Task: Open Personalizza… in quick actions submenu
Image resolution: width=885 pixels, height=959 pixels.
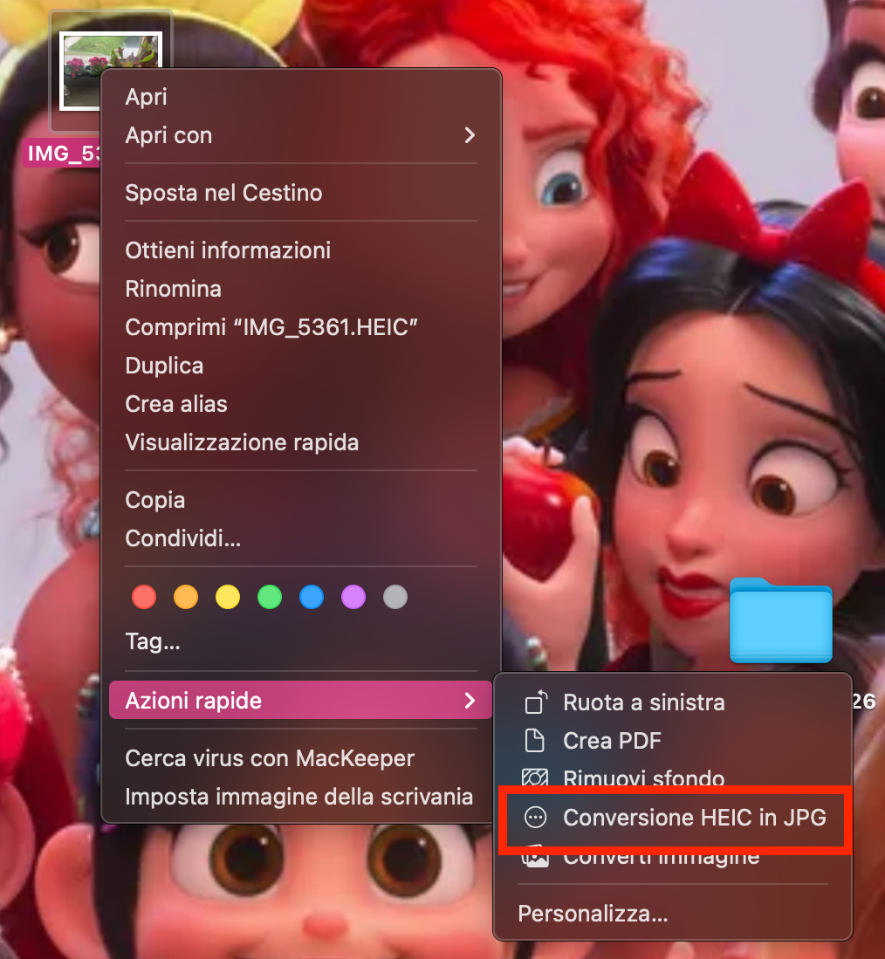Action: (593, 914)
